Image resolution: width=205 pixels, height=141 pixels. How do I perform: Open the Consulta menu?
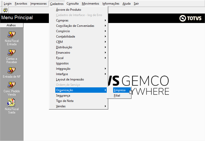(73, 4)
